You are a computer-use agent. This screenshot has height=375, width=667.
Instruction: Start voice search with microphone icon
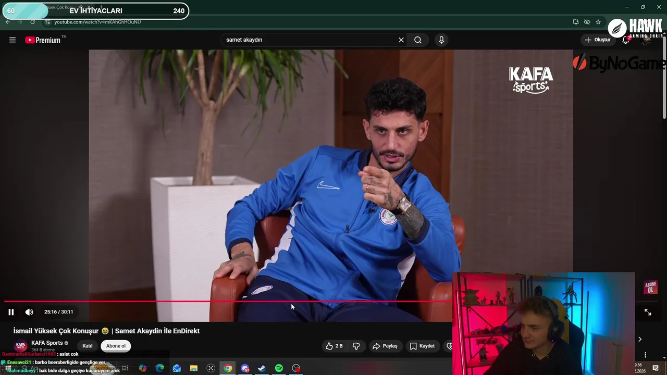point(441,40)
